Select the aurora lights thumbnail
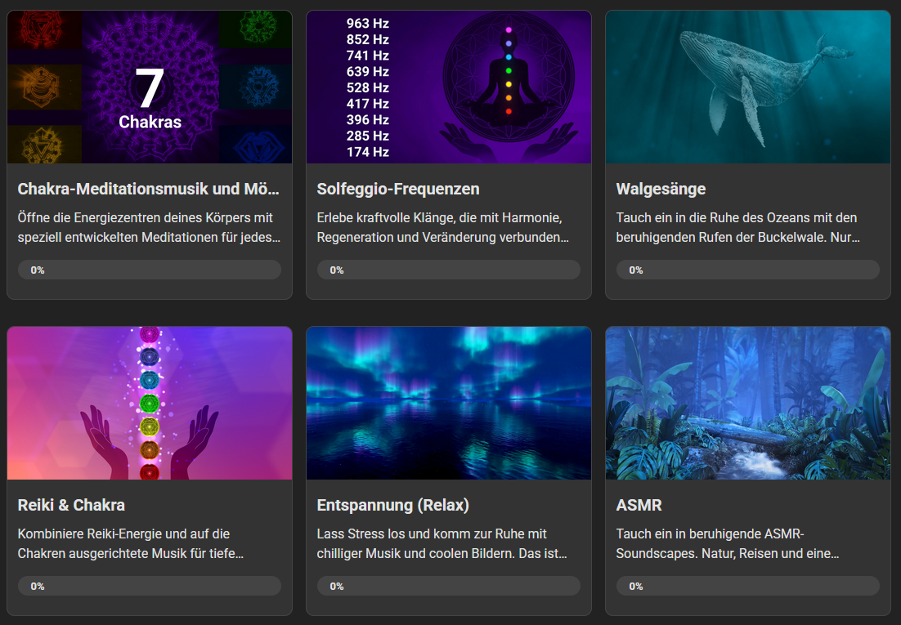The width and height of the screenshot is (901, 625). pos(449,403)
